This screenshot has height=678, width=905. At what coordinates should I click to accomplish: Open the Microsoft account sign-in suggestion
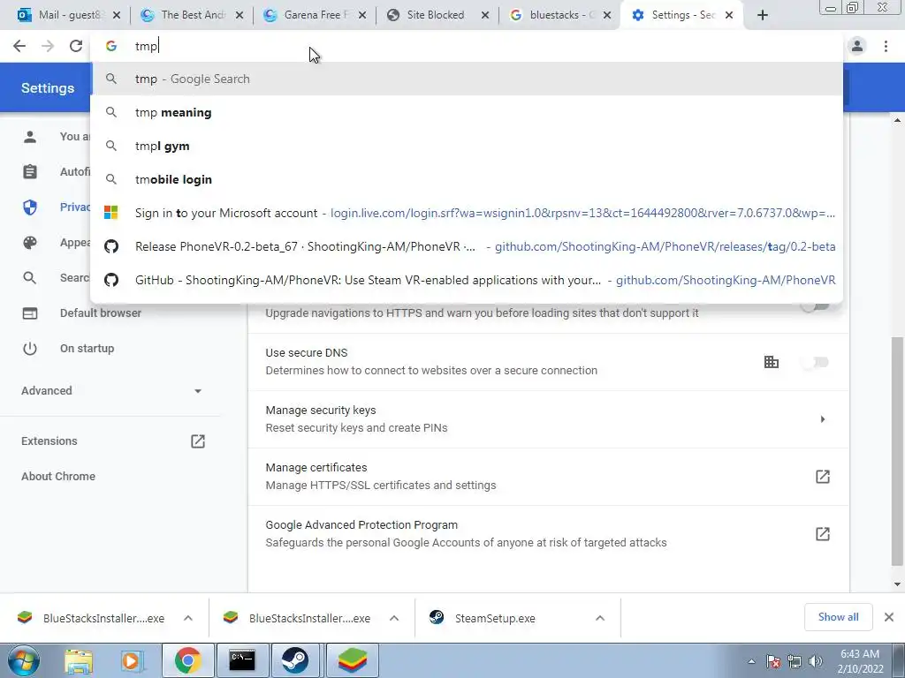[x=467, y=213]
